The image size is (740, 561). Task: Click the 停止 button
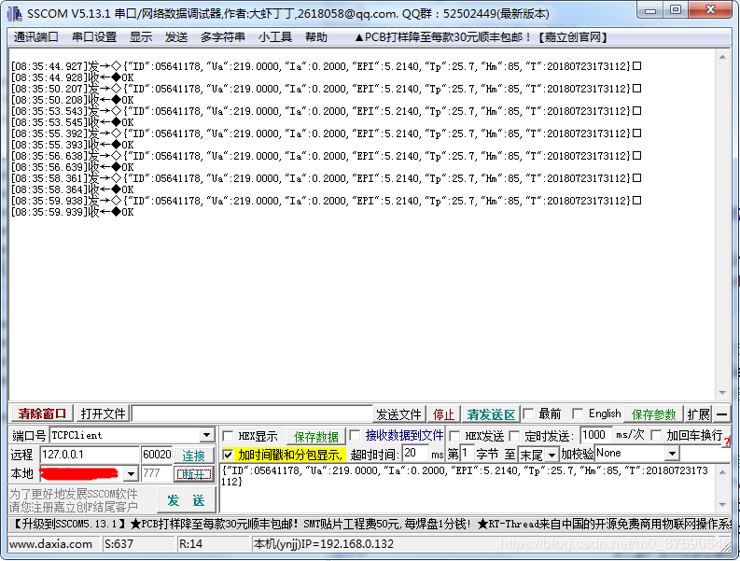pos(443,414)
